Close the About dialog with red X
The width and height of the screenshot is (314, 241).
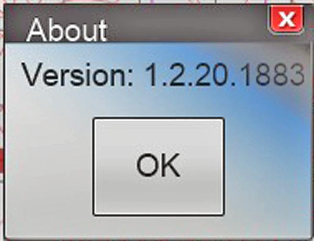tap(286, 19)
